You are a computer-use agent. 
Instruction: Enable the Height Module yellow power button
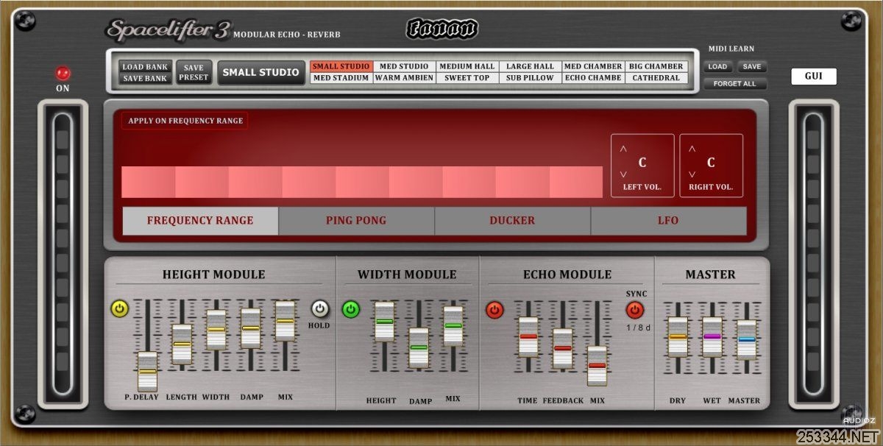119,308
